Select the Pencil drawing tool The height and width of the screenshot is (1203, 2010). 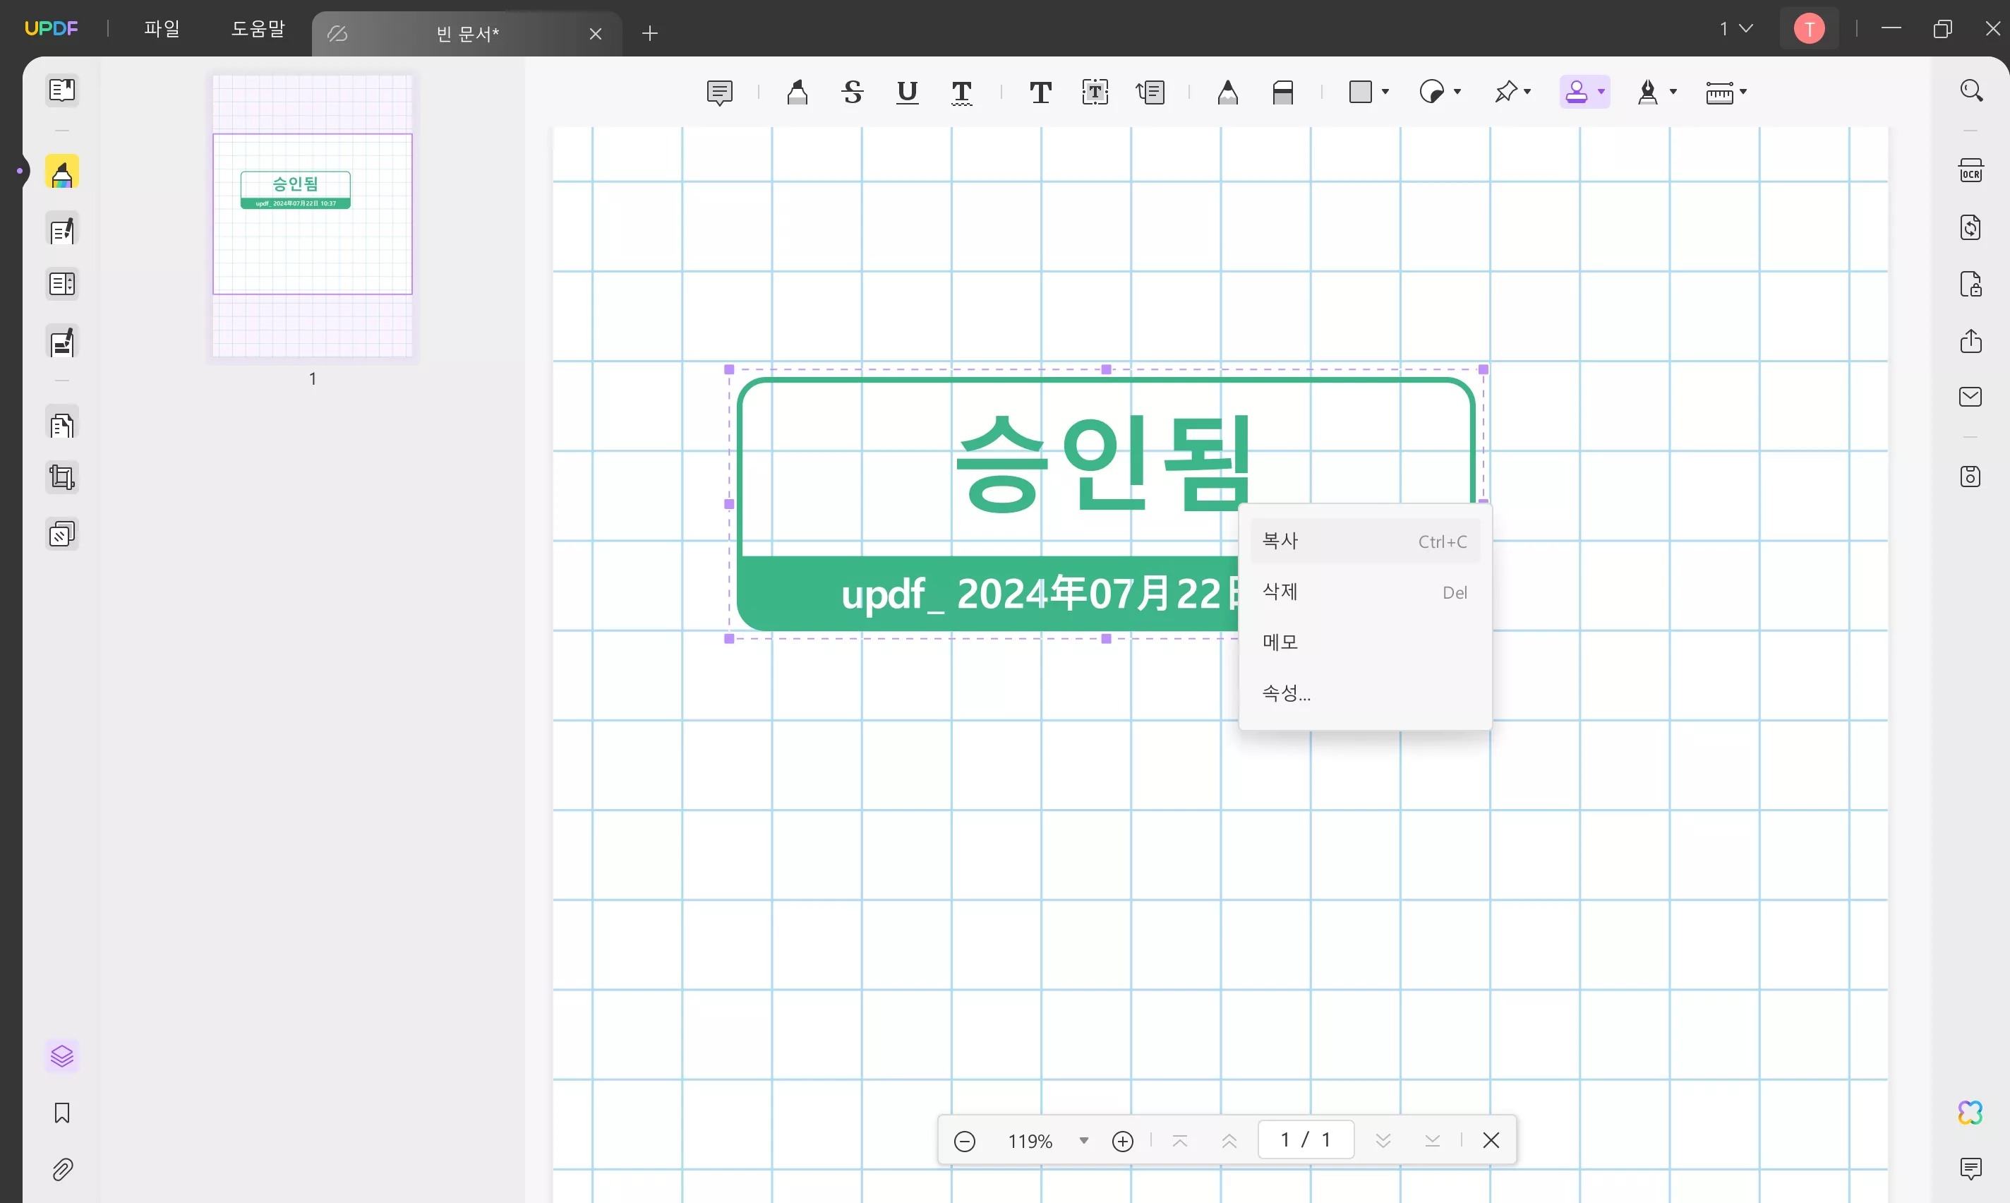pos(1227,92)
